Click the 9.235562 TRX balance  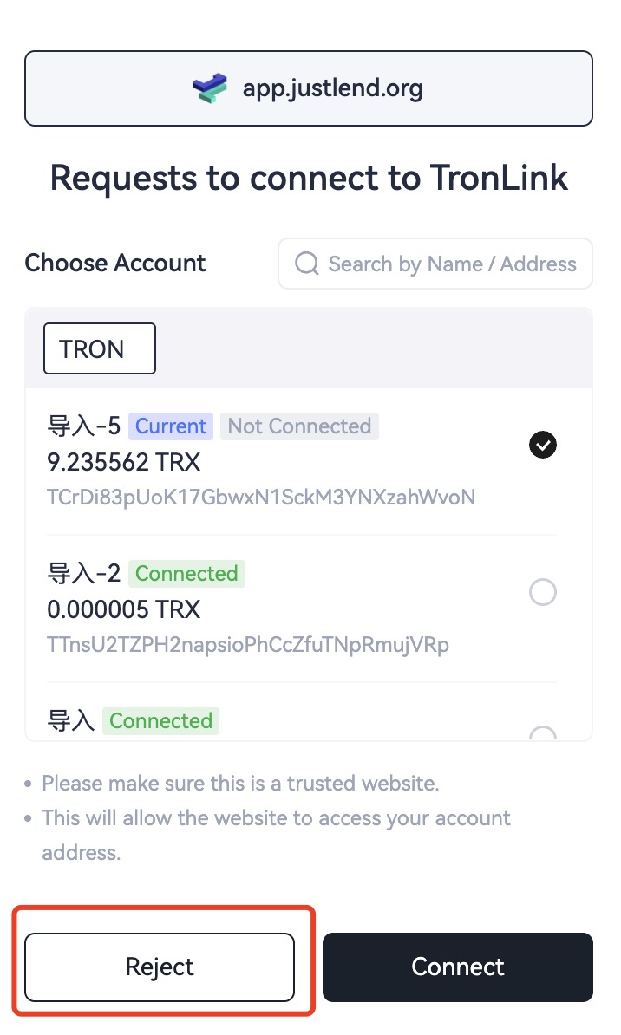coord(124,462)
